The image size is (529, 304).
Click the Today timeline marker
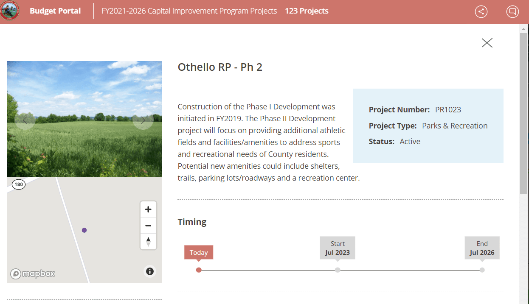199,270
